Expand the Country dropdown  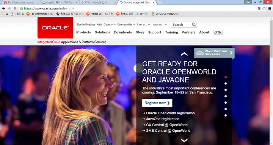point(110,25)
